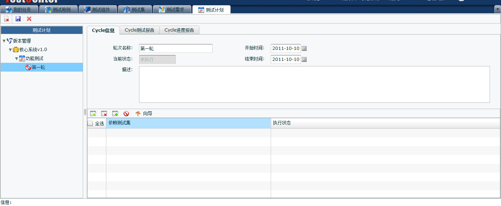The width and height of the screenshot is (501, 206).
Task: Open calendar picker for 结束时间
Action: coord(304,59)
